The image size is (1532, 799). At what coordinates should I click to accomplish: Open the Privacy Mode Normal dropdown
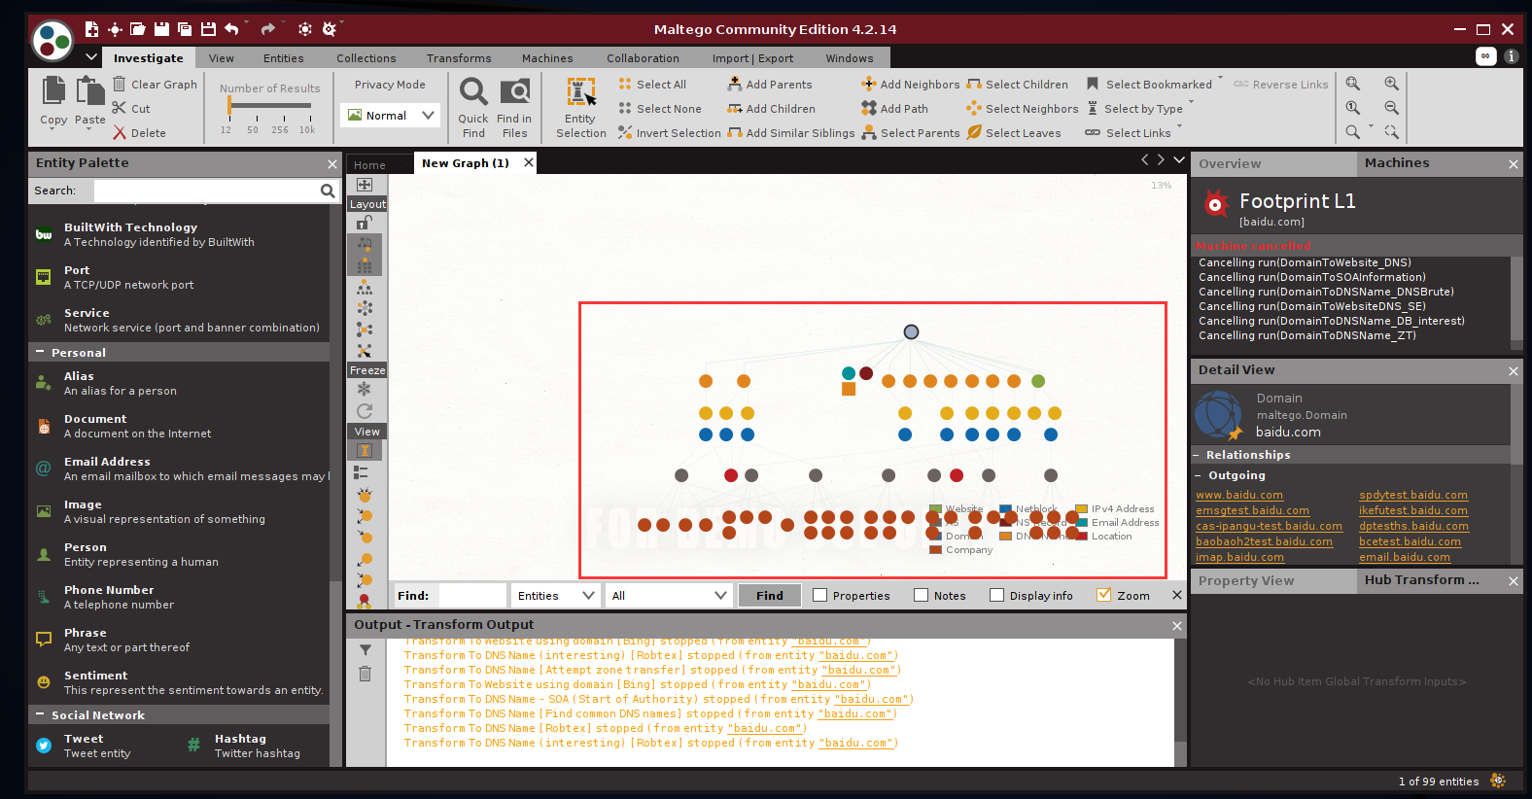[392, 116]
